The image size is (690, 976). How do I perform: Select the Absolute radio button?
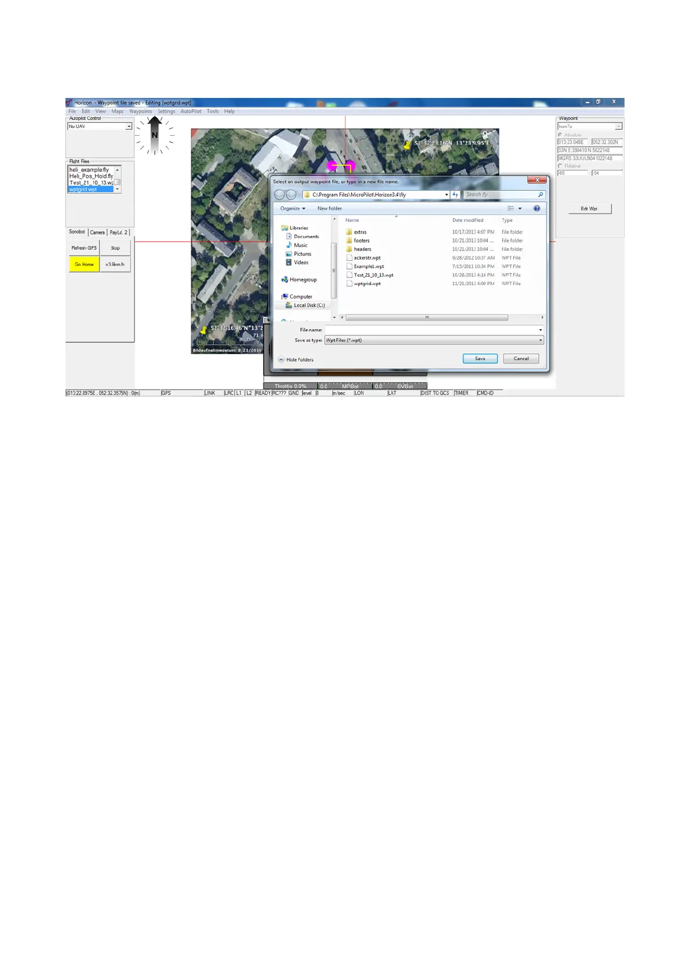560,134
